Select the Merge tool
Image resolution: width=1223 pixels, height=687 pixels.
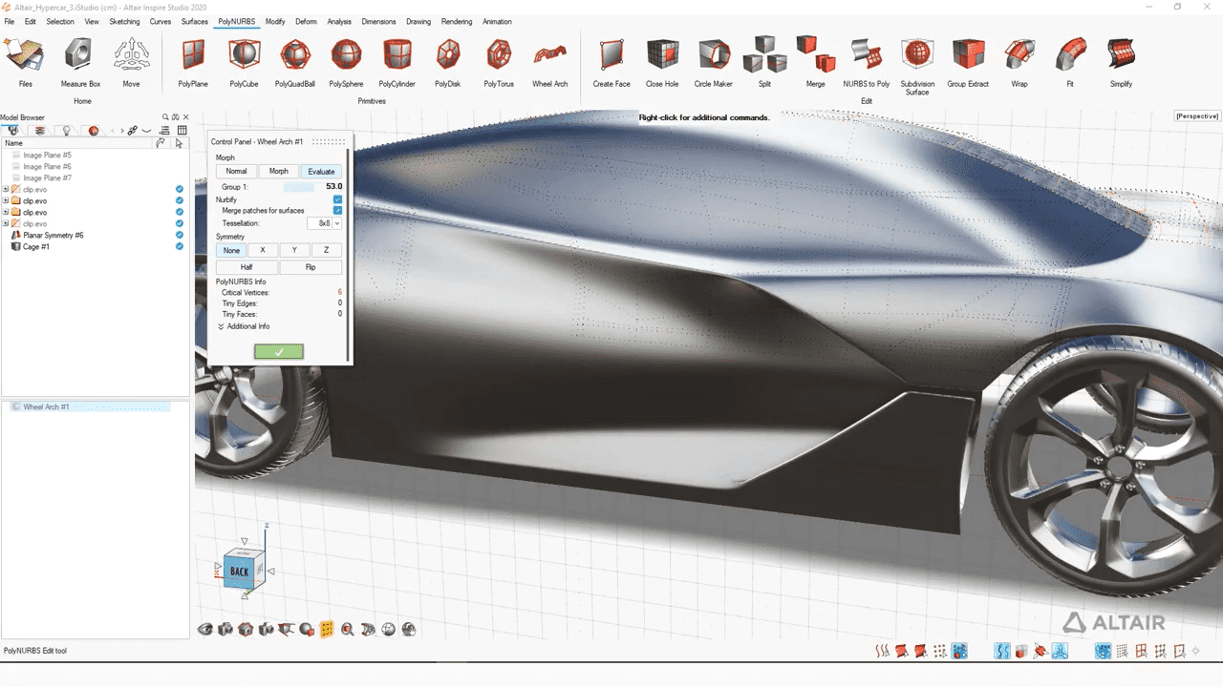pyautogui.click(x=815, y=63)
